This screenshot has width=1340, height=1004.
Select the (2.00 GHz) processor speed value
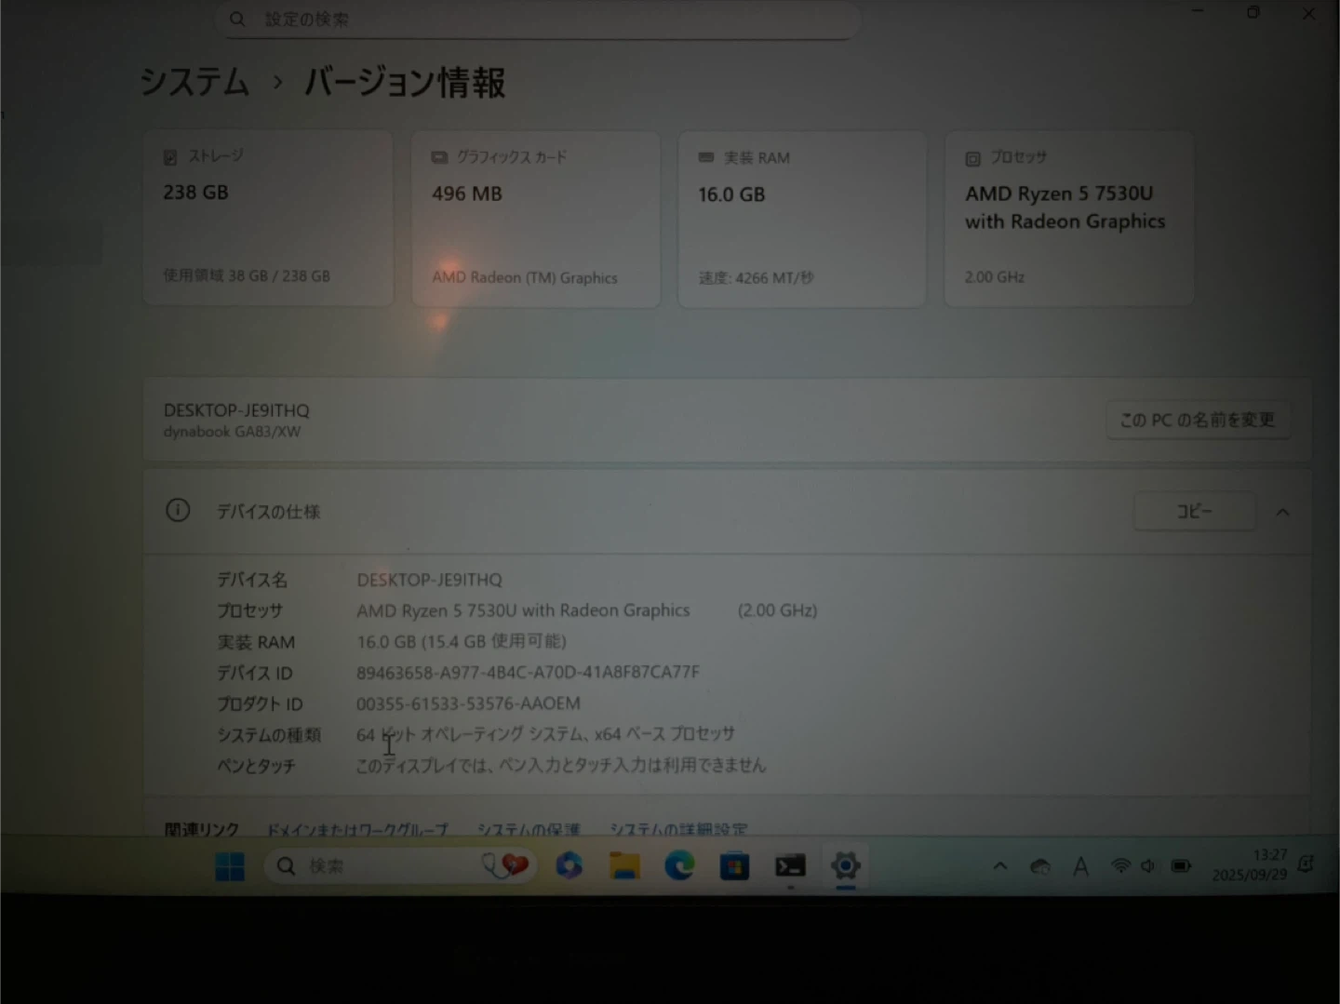[777, 610]
